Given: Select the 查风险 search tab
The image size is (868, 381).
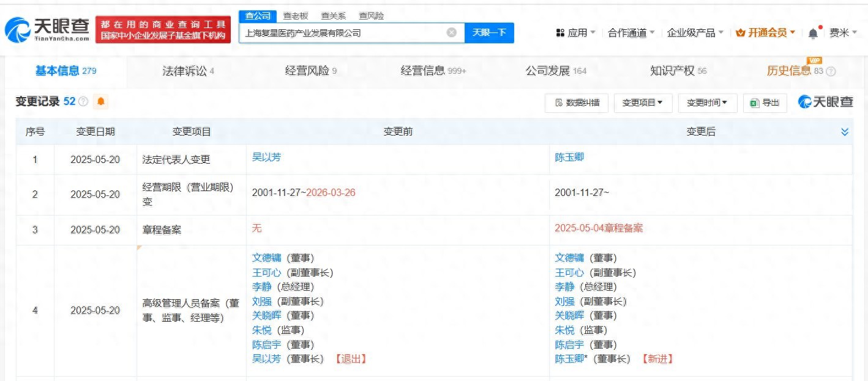Looking at the screenshot, I should click(x=372, y=16).
